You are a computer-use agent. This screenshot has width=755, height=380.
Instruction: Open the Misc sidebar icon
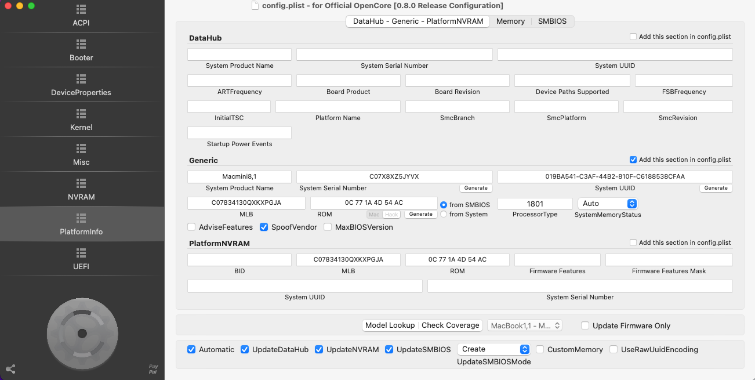point(81,149)
